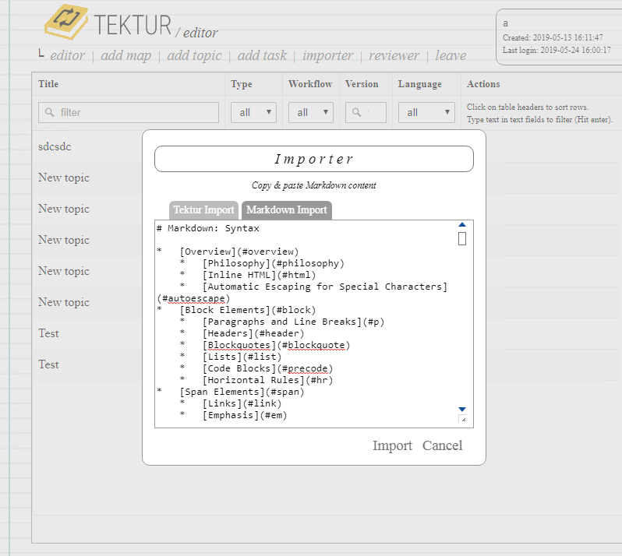622x556 pixels.
Task: Click the scroll up arrow in the Markdown textarea
Action: (462, 225)
